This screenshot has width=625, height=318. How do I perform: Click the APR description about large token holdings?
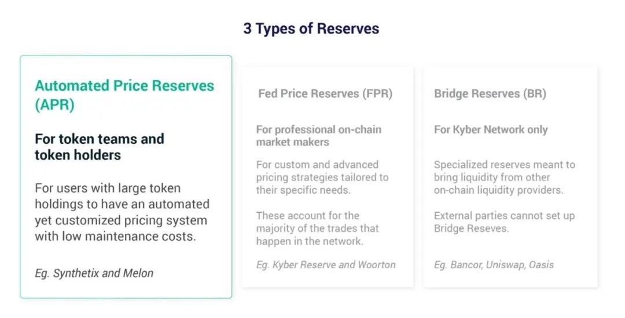tap(122, 212)
